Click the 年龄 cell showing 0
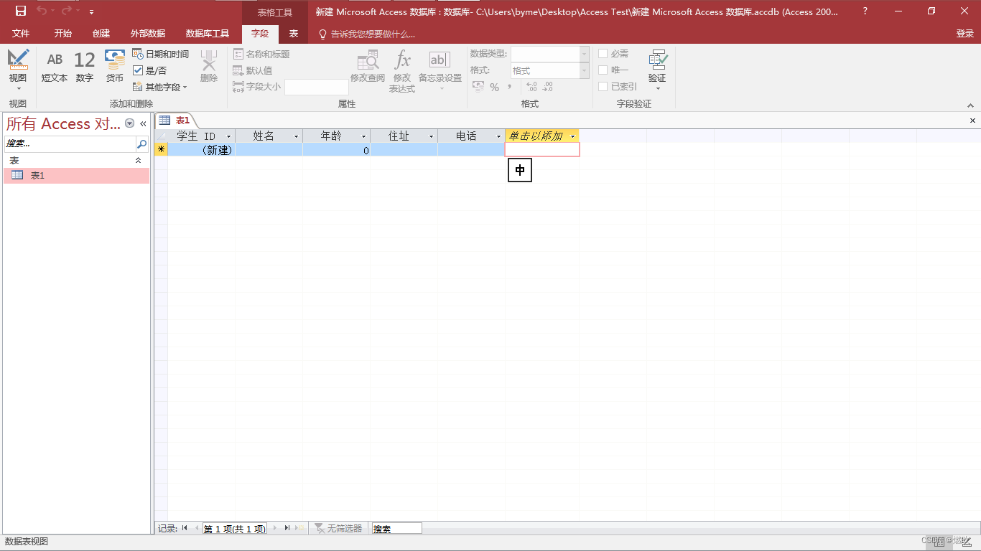 pyautogui.click(x=336, y=149)
